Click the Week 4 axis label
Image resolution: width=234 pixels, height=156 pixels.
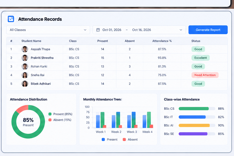(147, 132)
